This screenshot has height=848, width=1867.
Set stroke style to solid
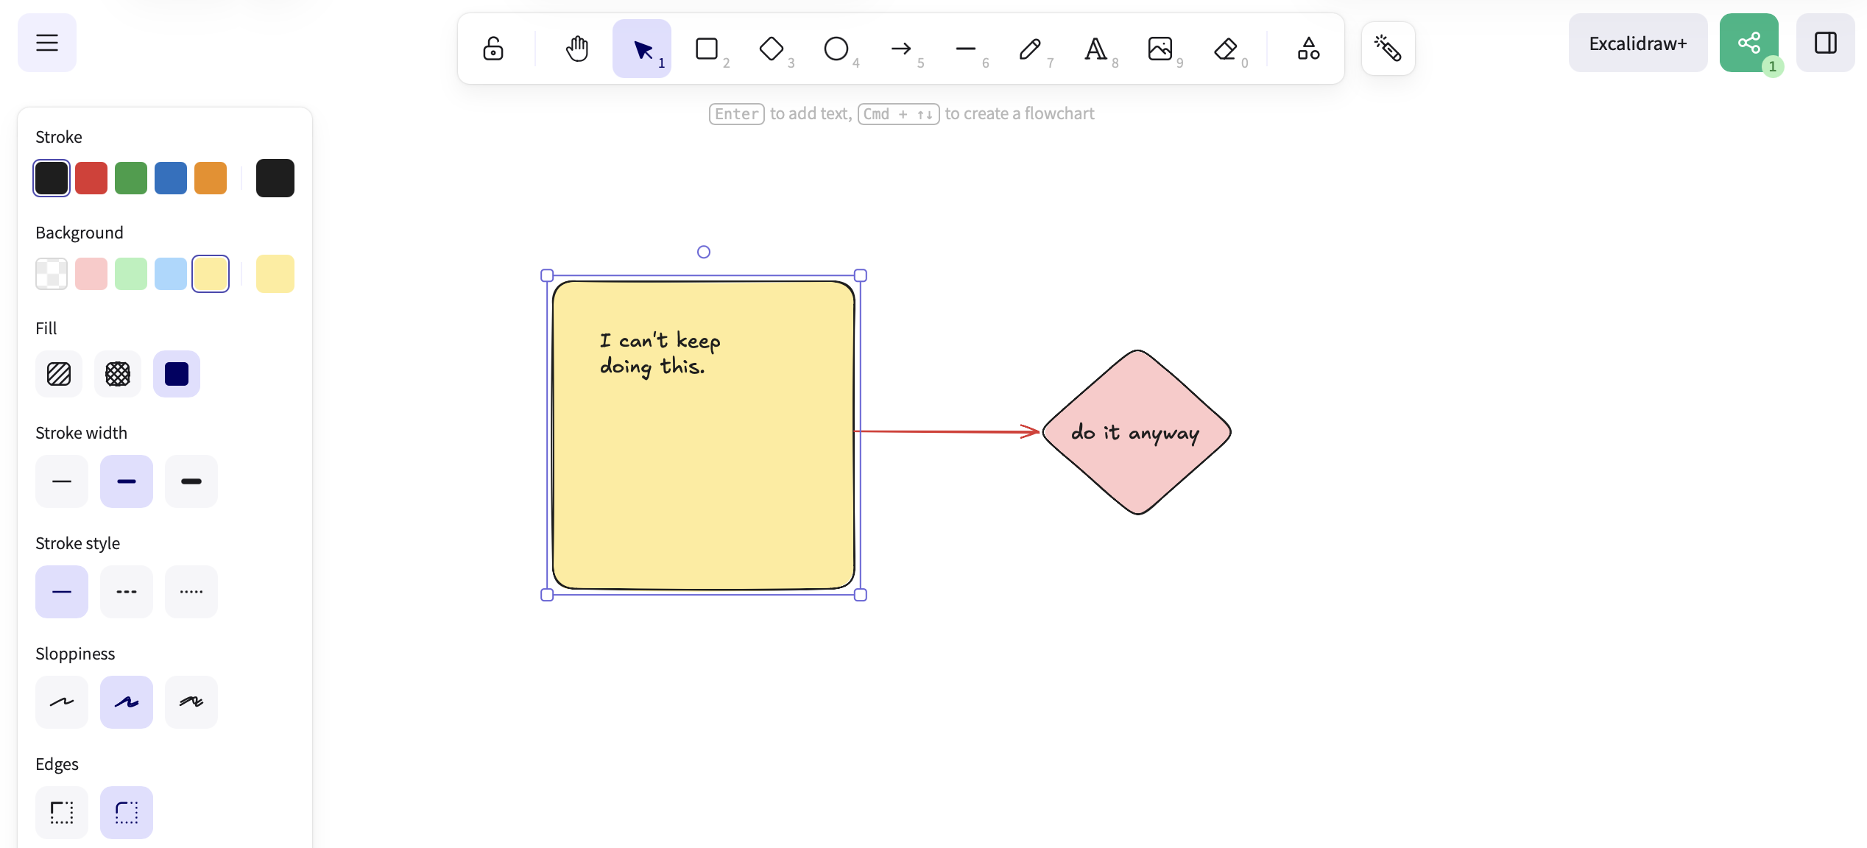point(62,592)
